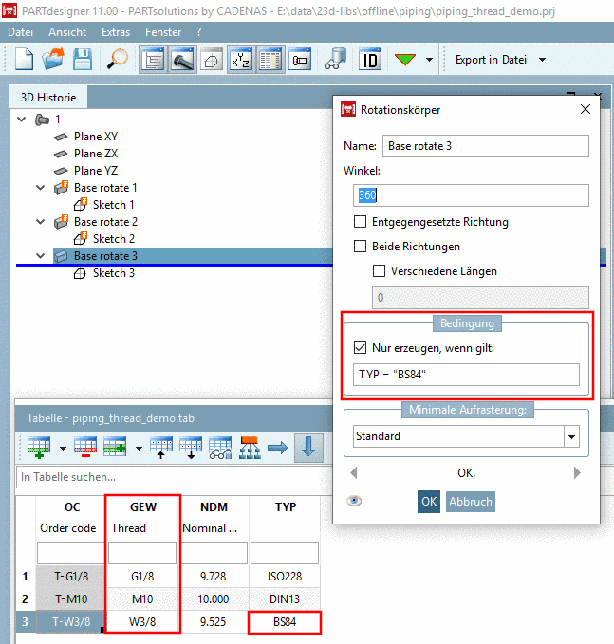Toggle the blue down arrow icon
The image size is (614, 644).
coord(308,448)
